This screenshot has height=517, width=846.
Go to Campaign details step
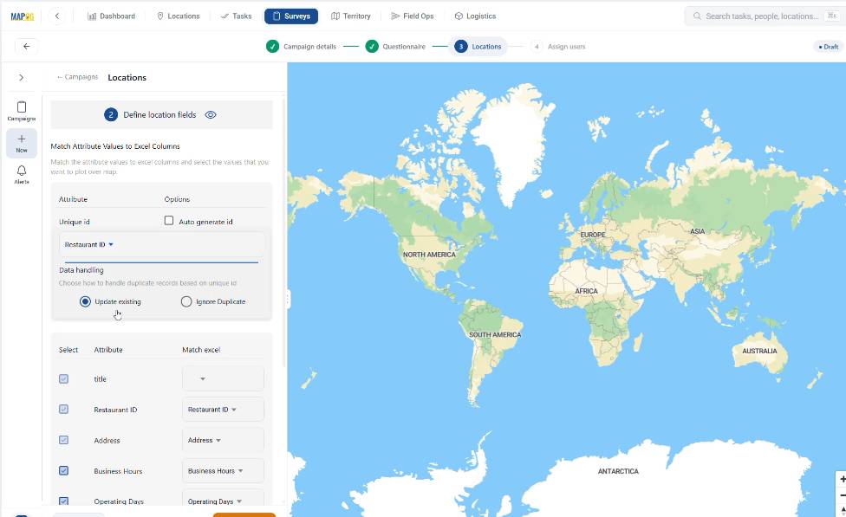[x=301, y=47]
